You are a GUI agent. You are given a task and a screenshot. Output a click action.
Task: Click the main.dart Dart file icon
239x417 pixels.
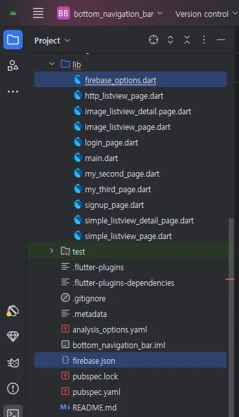(78, 157)
